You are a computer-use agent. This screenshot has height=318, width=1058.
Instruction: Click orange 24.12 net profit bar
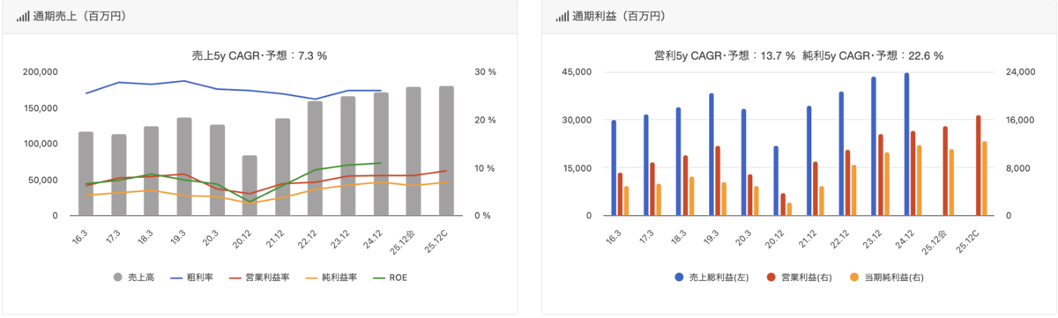[x=920, y=181]
